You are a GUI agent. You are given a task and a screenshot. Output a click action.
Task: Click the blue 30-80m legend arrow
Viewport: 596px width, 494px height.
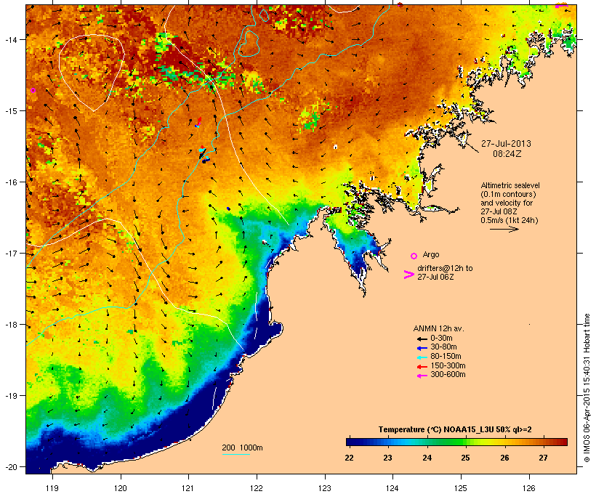click(x=422, y=348)
